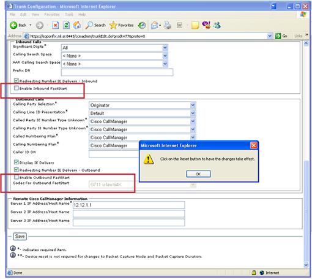
Task: Click the page scrollbar up arrow
Action: coord(306,44)
